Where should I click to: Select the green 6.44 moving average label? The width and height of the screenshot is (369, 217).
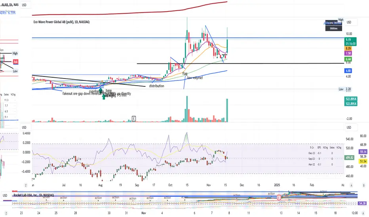[348, 59]
